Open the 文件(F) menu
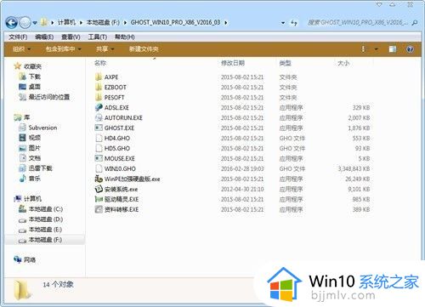 tap(18, 37)
